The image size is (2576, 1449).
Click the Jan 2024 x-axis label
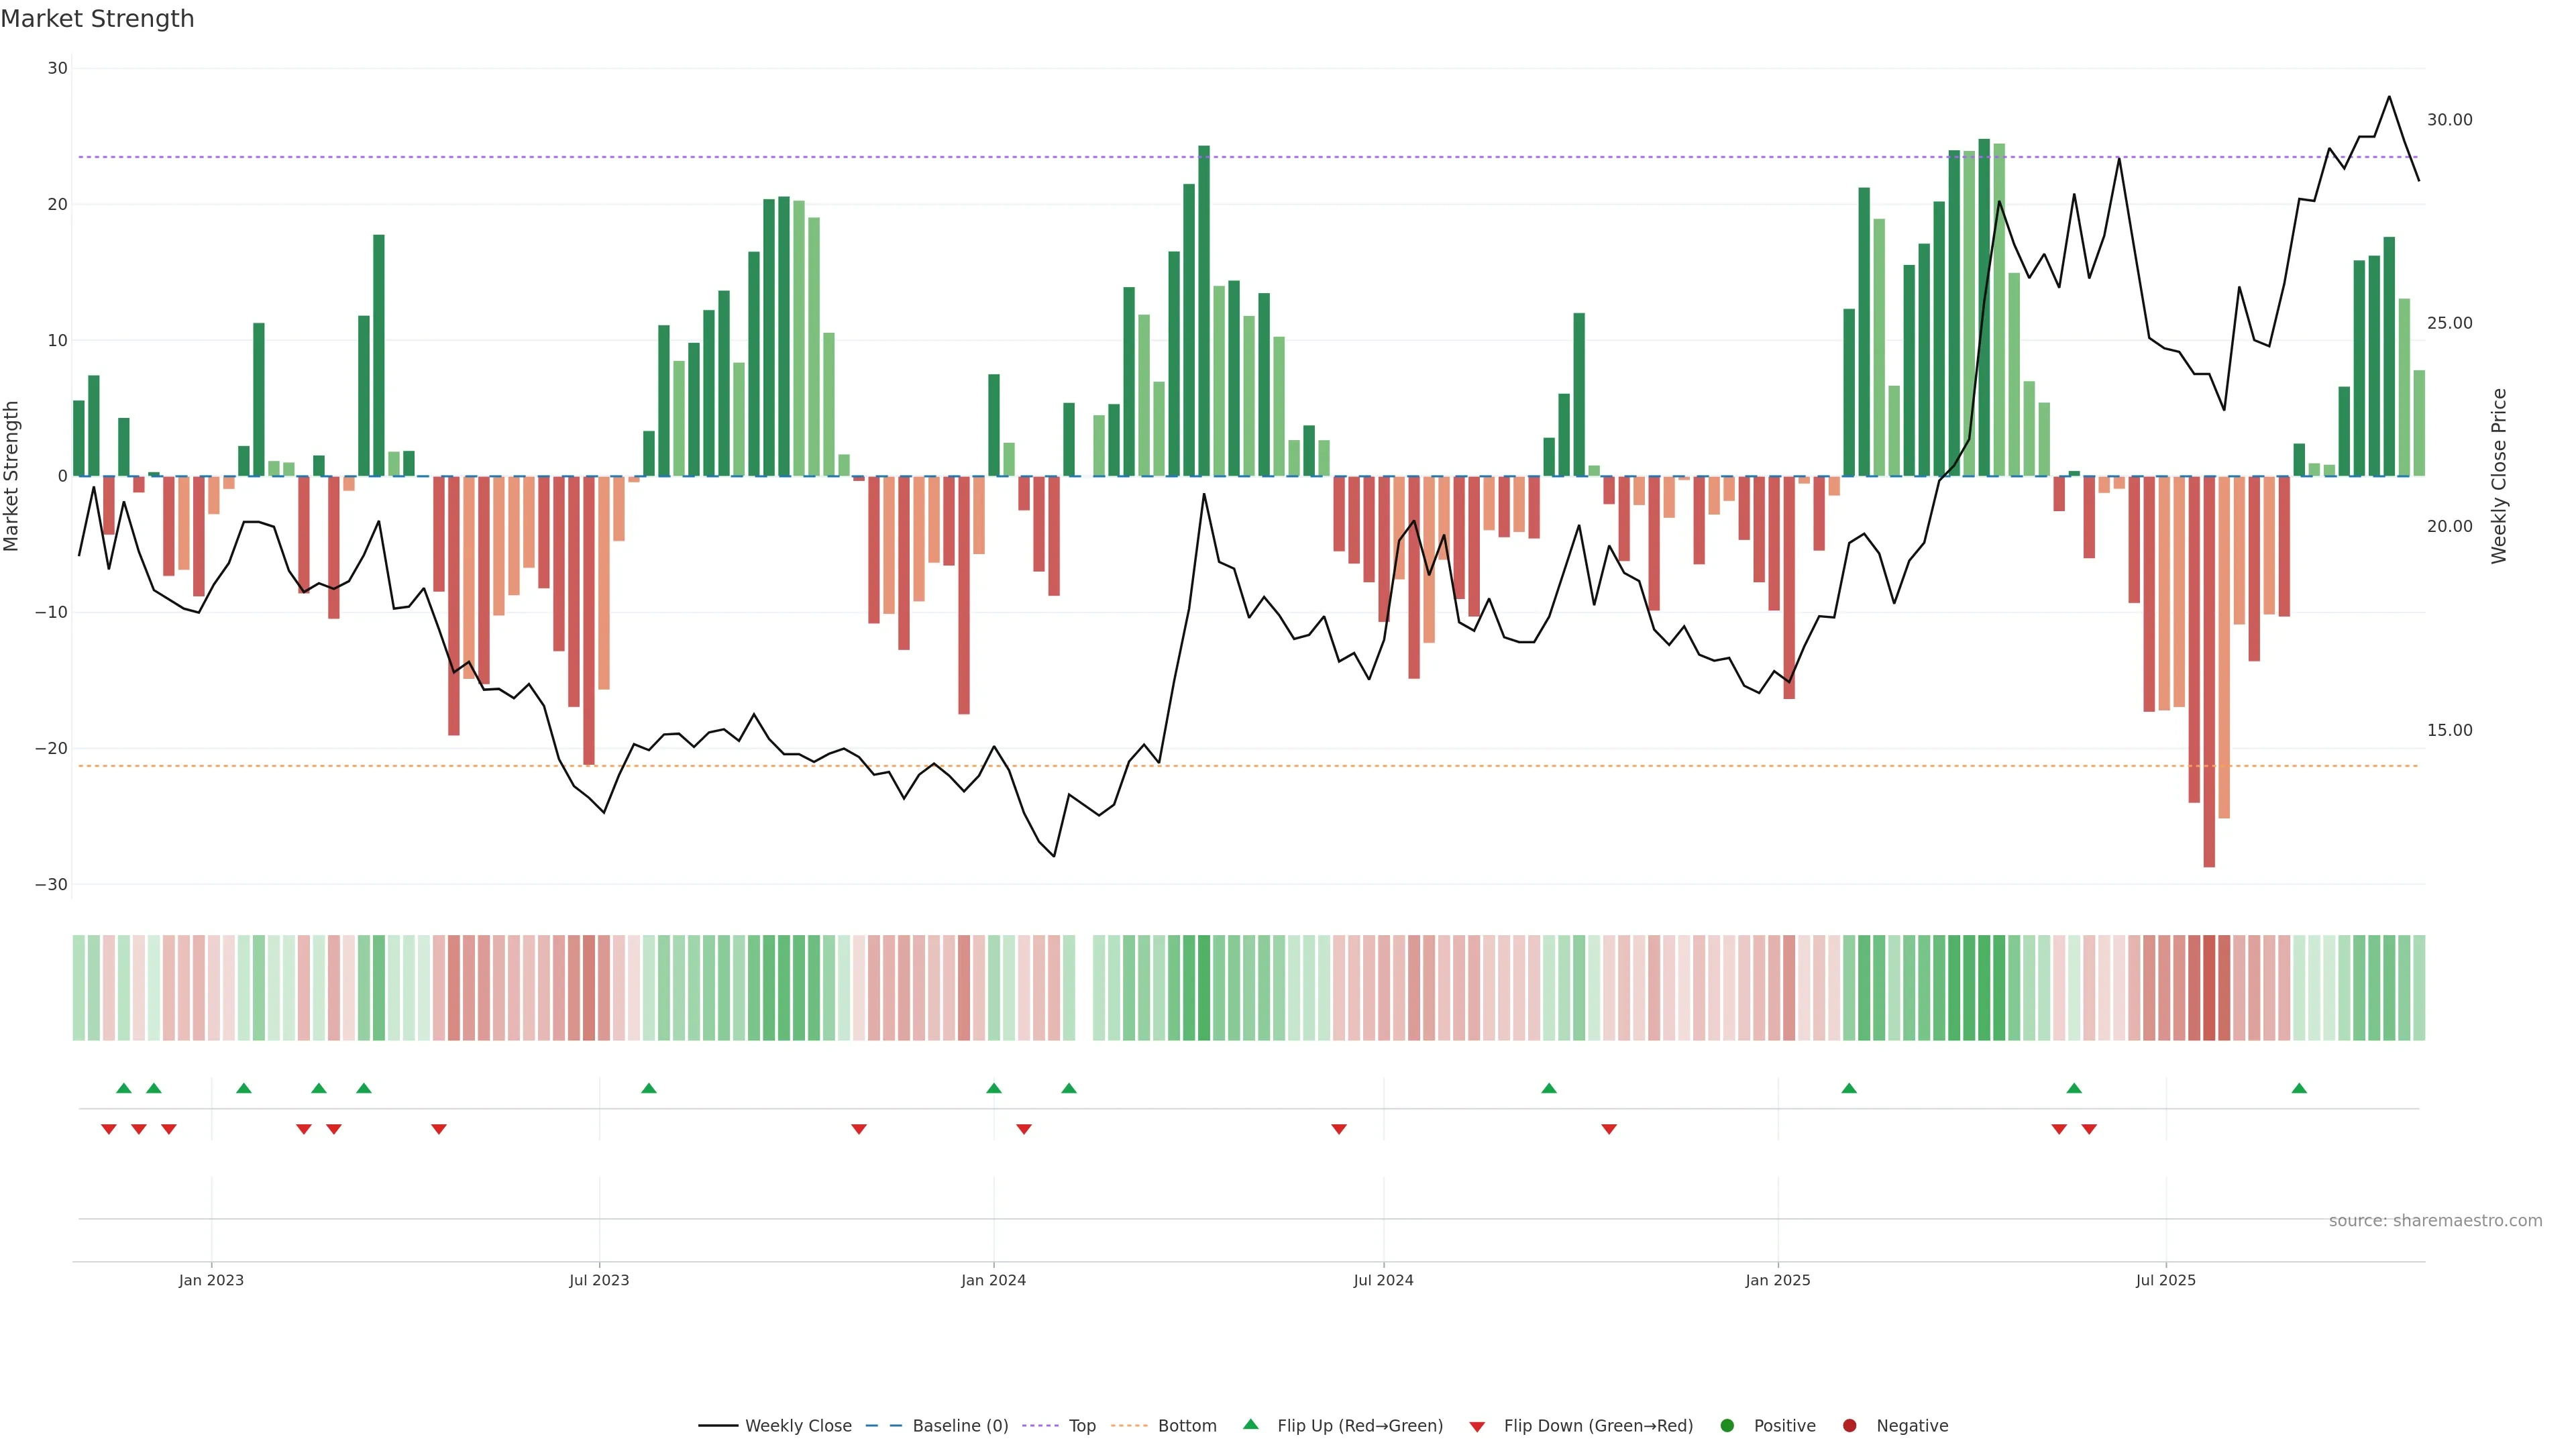(993, 1280)
